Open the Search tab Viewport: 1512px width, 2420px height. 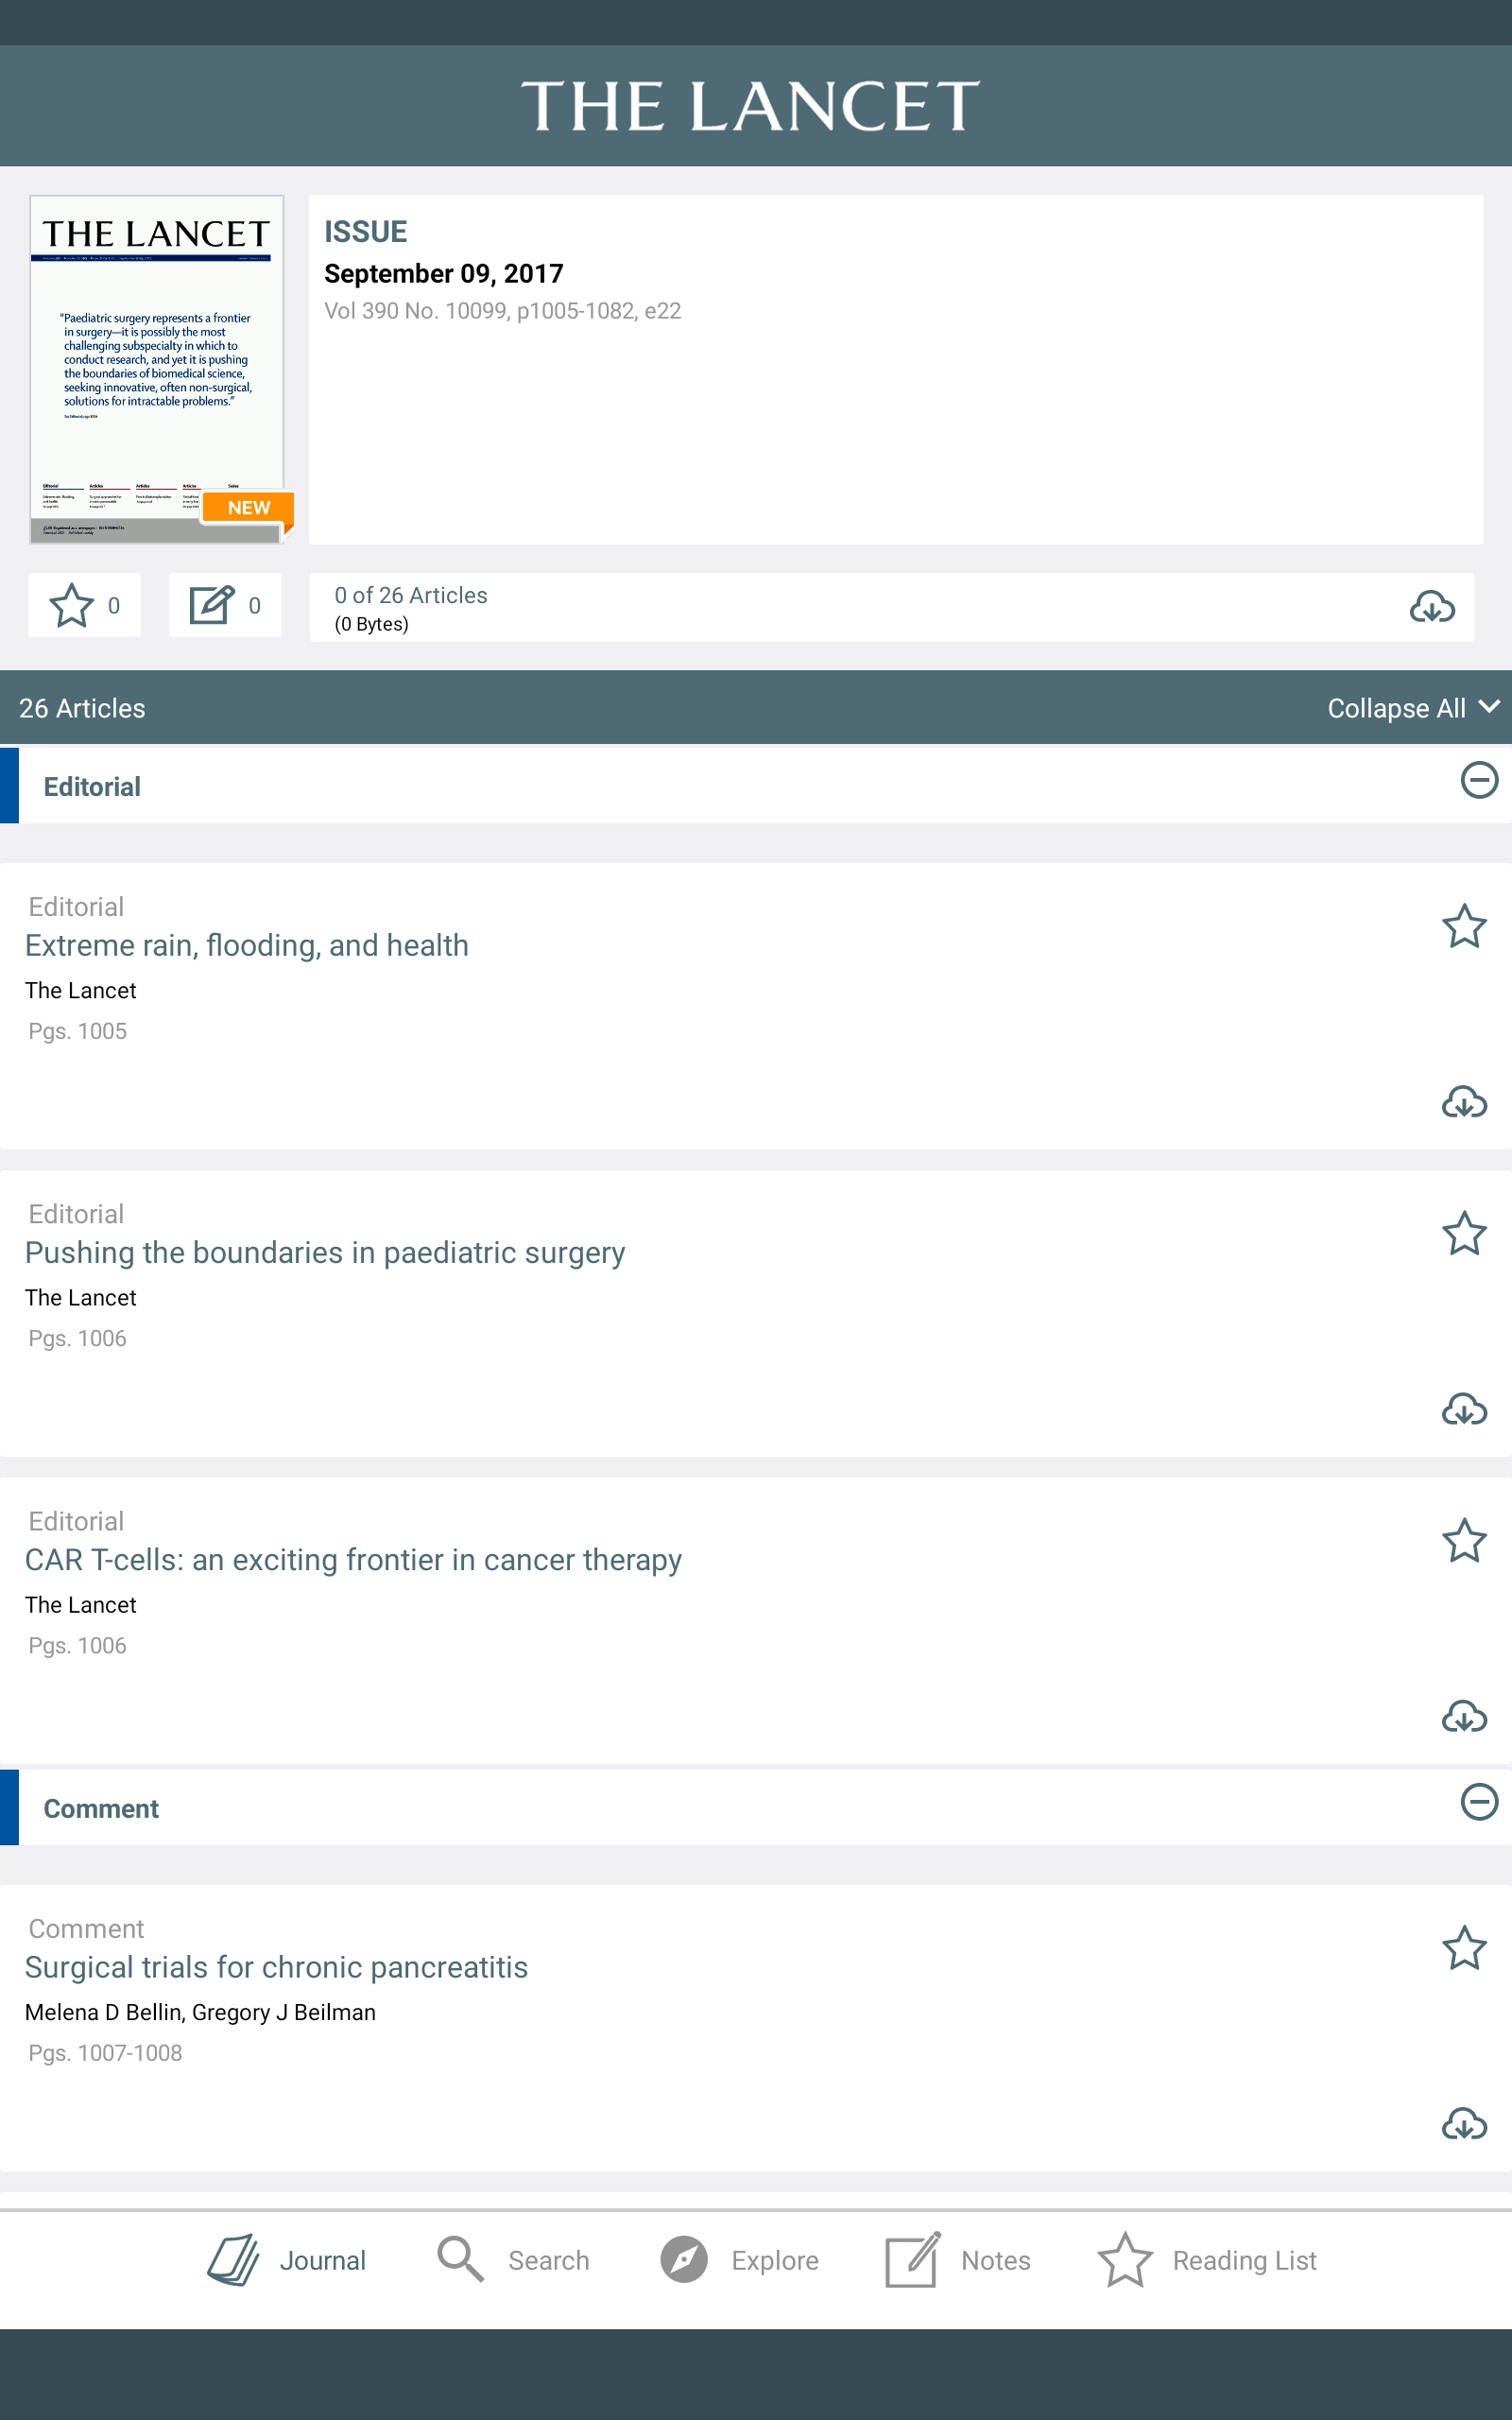[x=513, y=2260]
